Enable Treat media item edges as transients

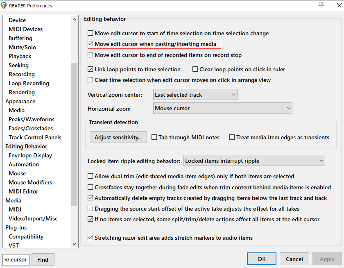point(232,137)
